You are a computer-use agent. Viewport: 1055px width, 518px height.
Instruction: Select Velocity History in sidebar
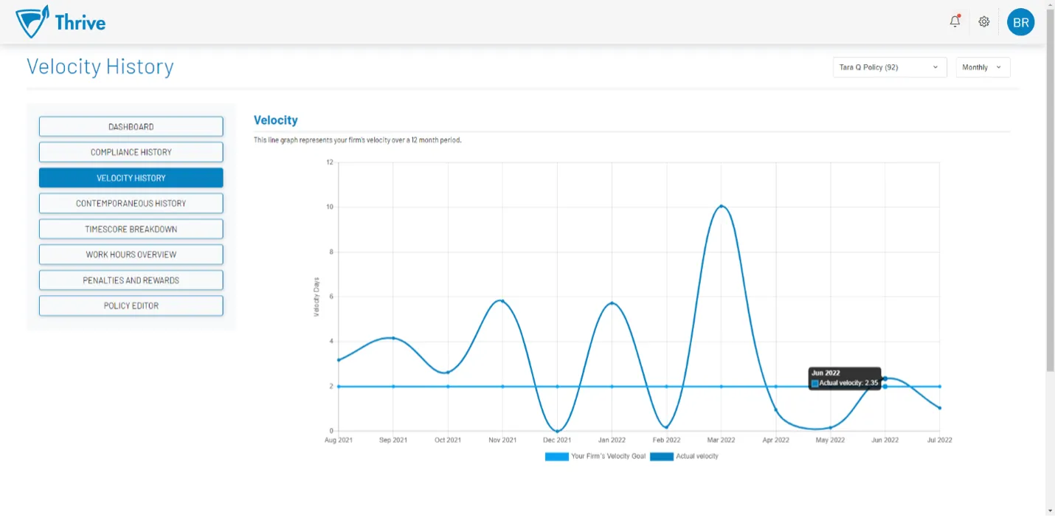click(131, 178)
